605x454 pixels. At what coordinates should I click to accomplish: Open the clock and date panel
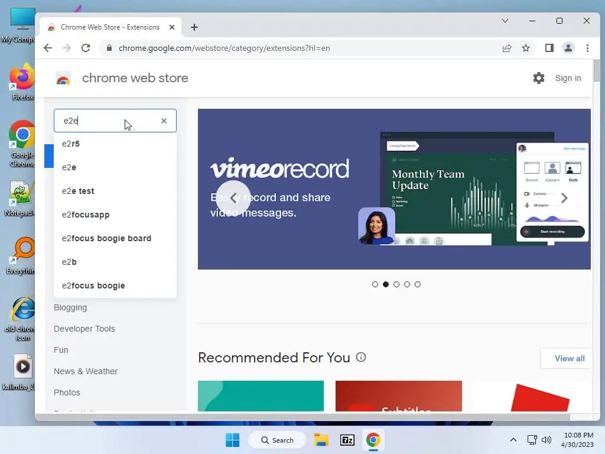click(x=577, y=440)
